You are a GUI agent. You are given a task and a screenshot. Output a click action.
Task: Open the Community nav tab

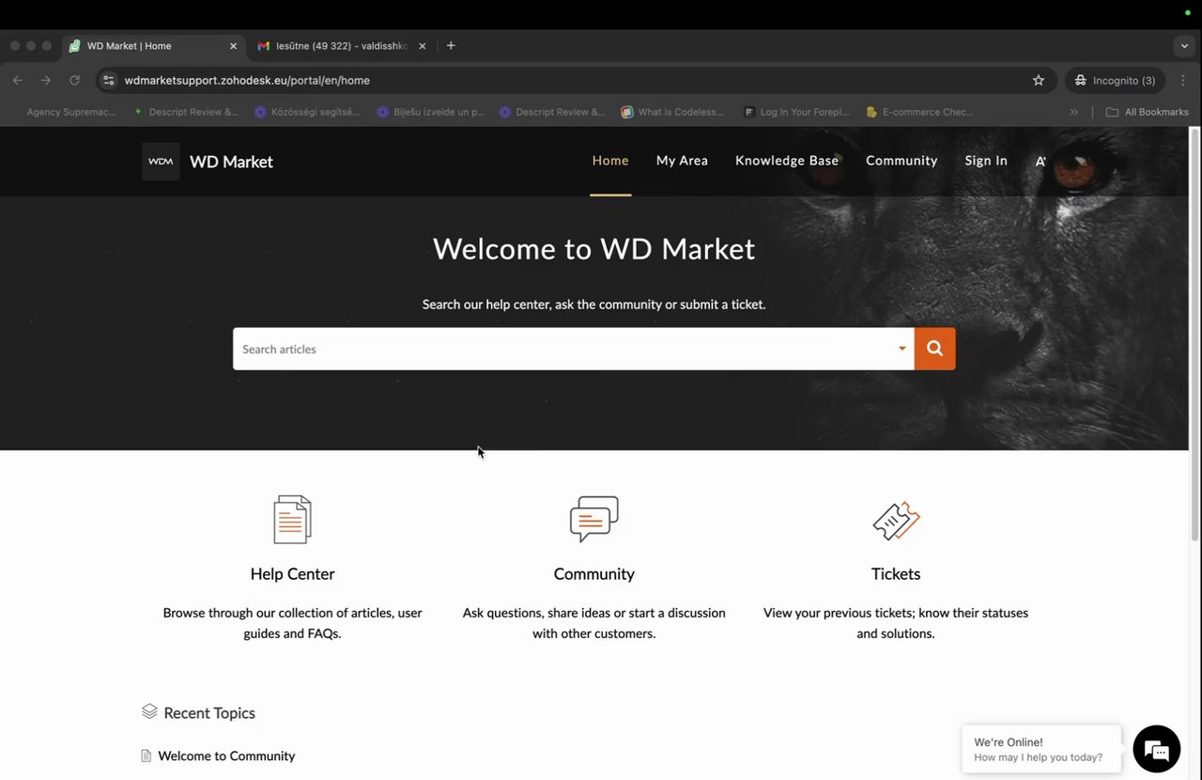pos(901,161)
